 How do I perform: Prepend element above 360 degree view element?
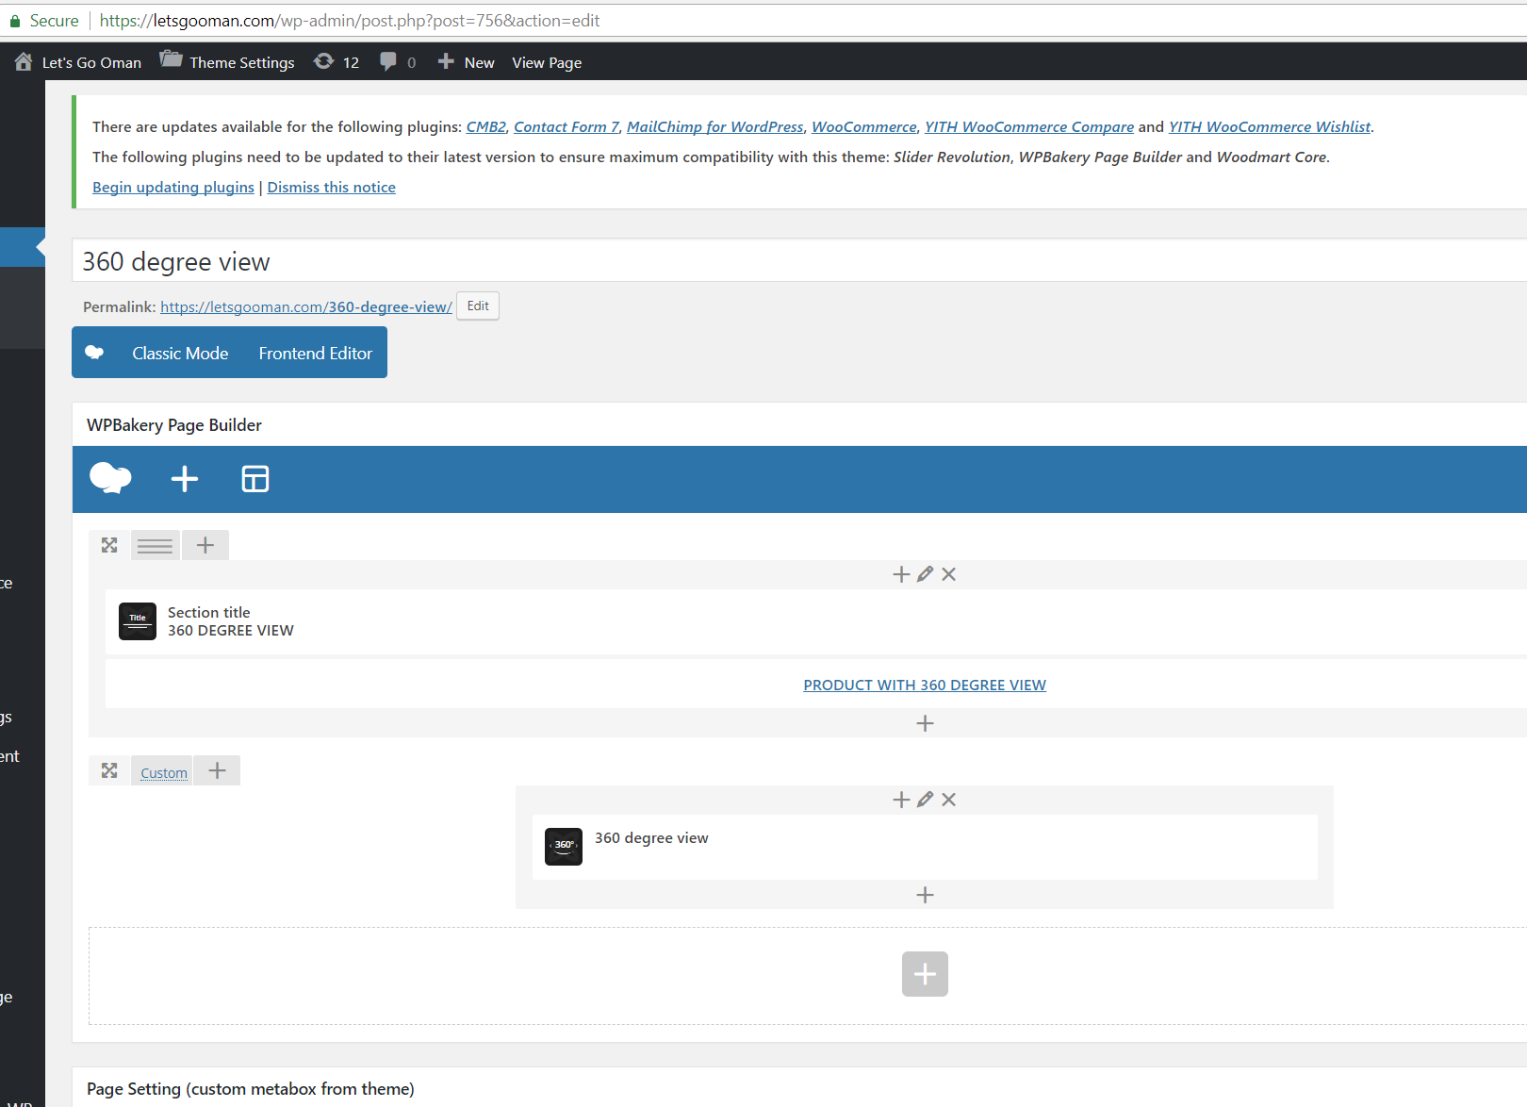901,800
